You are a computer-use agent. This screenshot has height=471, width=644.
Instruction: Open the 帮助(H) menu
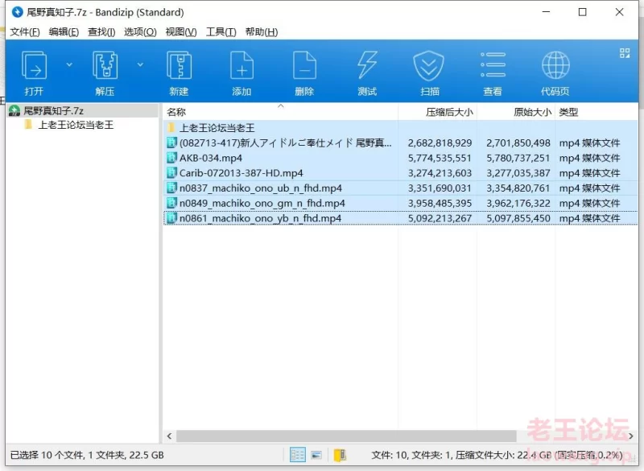(261, 31)
